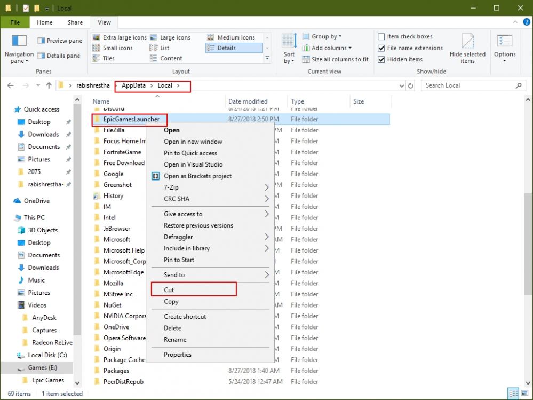Enable Item check boxes
The width and height of the screenshot is (533, 400).
[381, 36]
